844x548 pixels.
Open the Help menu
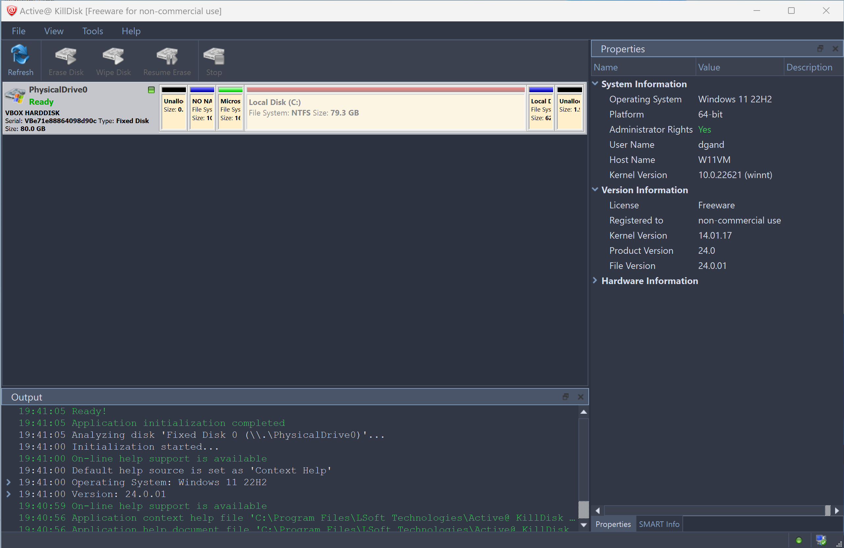point(131,31)
